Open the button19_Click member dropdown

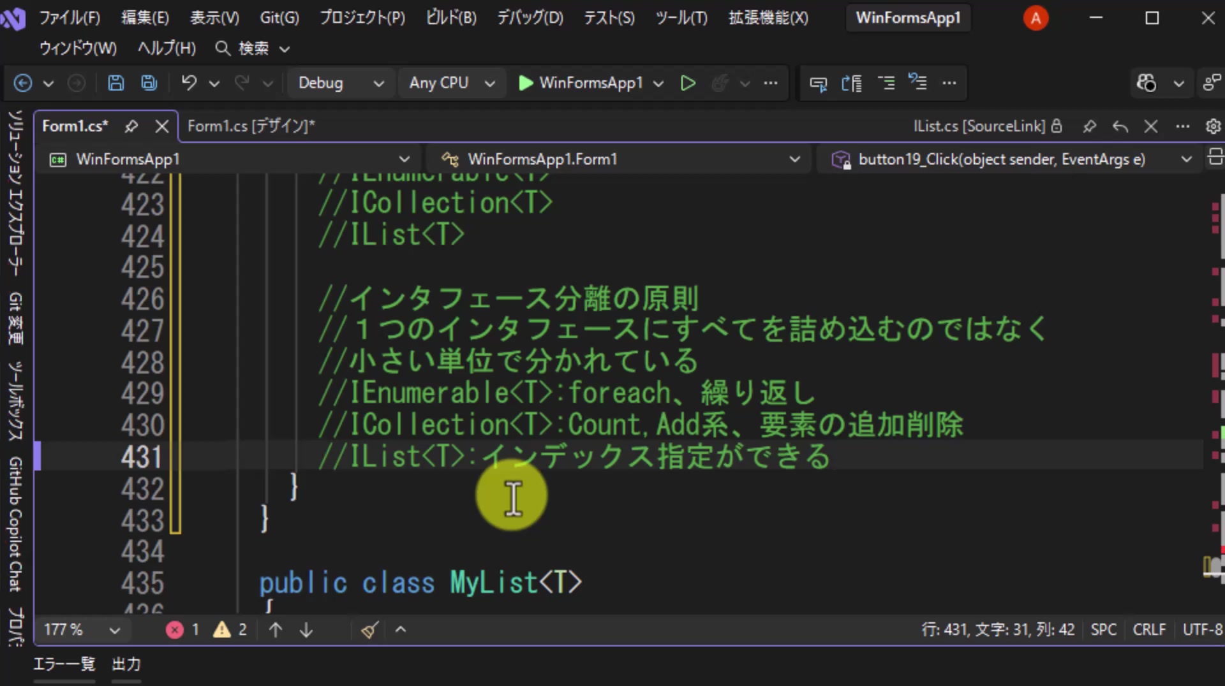tap(1011, 159)
